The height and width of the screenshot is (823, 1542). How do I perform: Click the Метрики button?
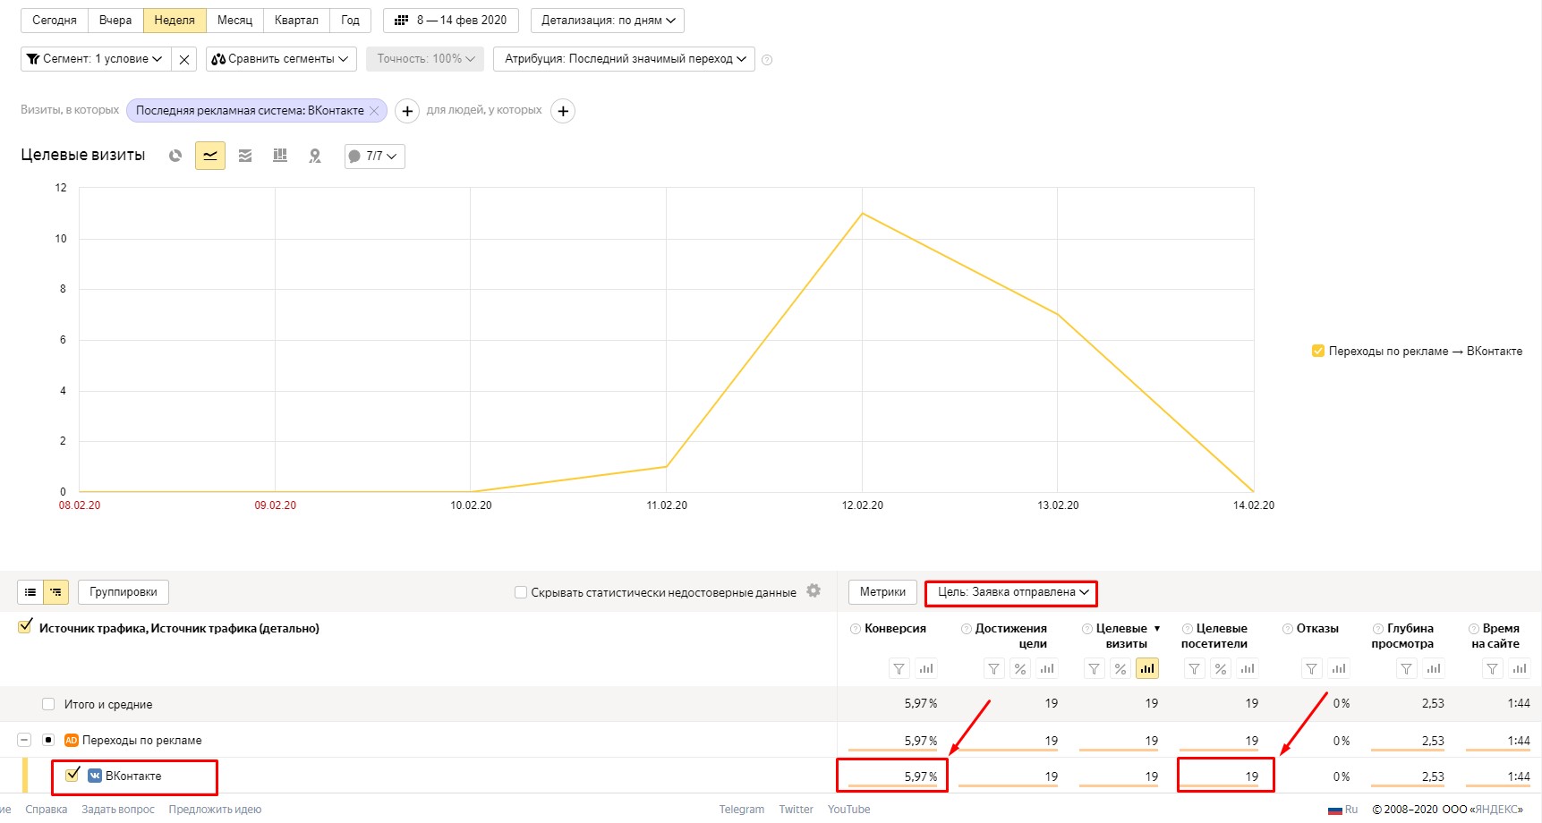pyautogui.click(x=882, y=592)
